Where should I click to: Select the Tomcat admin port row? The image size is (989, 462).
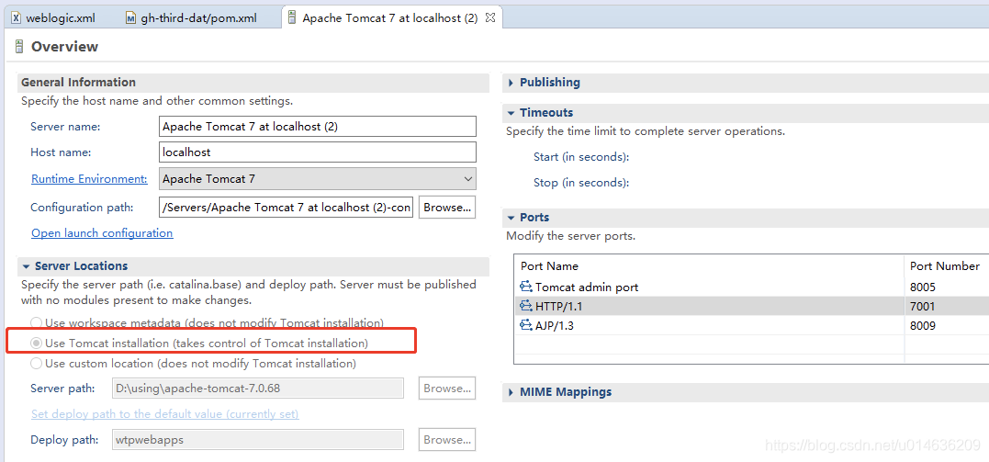pos(752,287)
